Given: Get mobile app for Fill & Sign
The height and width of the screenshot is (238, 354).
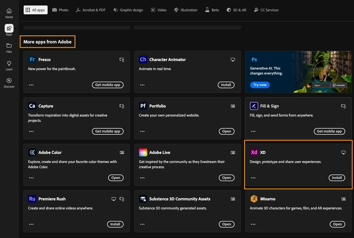Looking at the screenshot, I should (330, 131).
